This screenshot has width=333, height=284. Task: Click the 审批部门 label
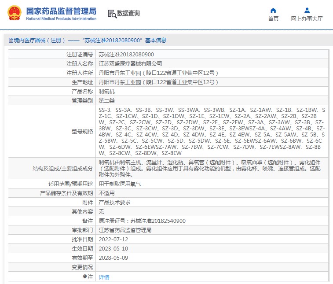click(x=82, y=230)
